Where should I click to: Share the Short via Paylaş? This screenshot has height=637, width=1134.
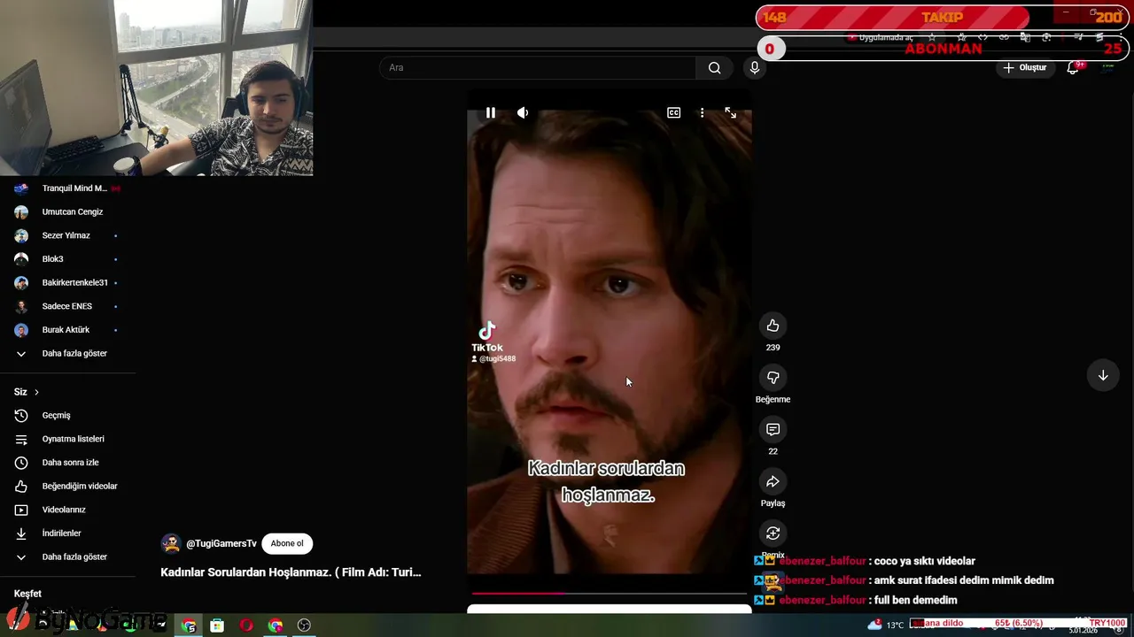[773, 481]
